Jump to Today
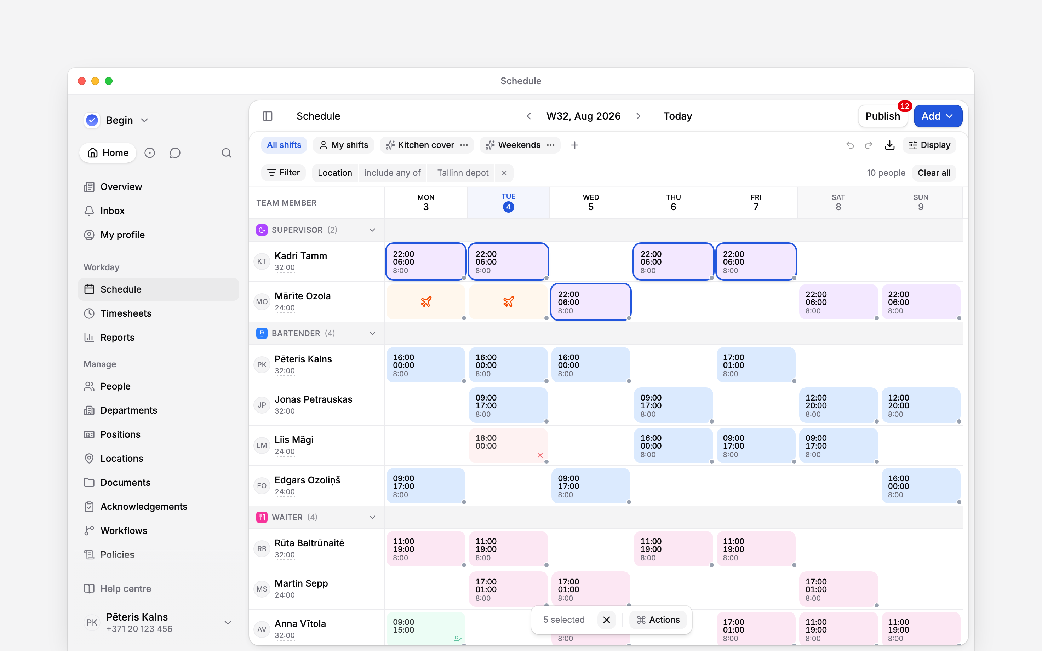The width and height of the screenshot is (1042, 651). [677, 116]
